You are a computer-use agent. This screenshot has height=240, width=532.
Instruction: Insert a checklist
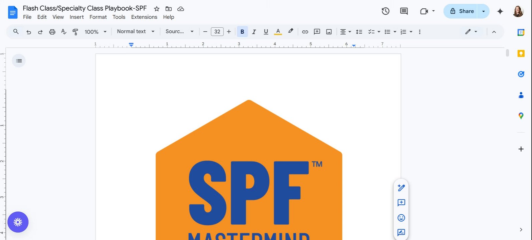coord(371,32)
